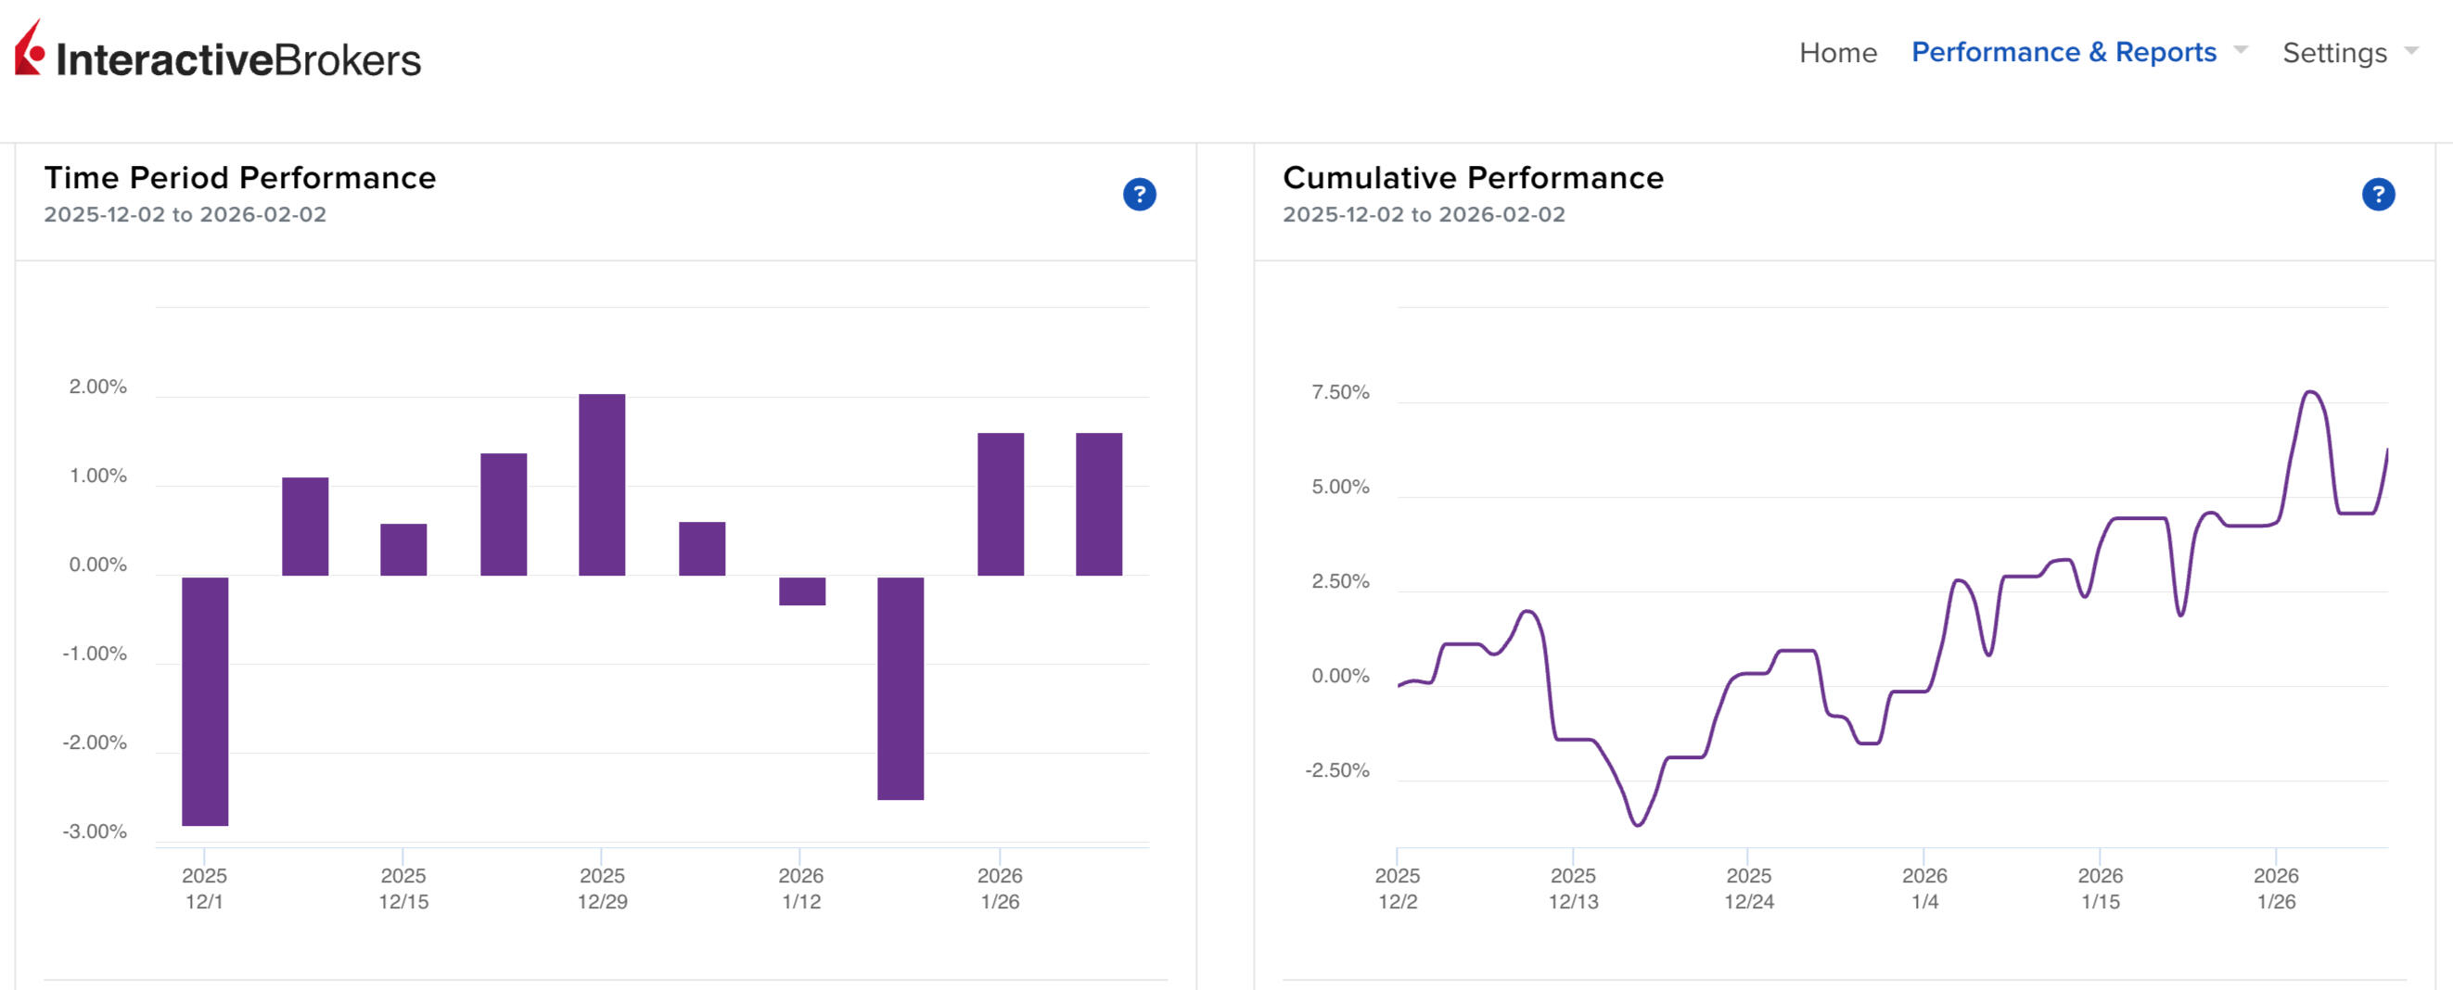
Task: Open Performance & Reports menu
Action: coord(2063,52)
